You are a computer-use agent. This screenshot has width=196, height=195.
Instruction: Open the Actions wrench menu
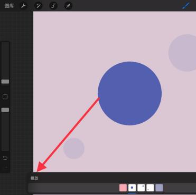(23, 6)
